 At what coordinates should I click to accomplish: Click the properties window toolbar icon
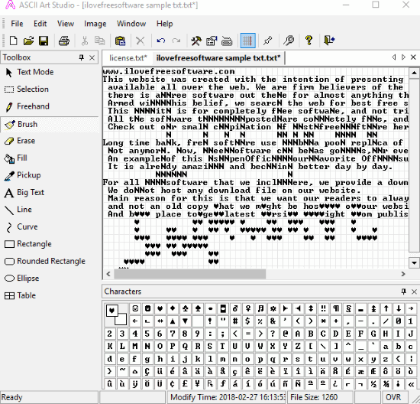click(x=212, y=41)
